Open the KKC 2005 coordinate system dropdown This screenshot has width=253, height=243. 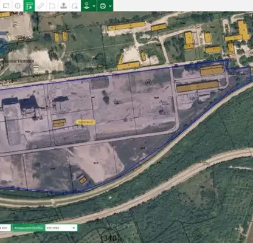click(61, 228)
